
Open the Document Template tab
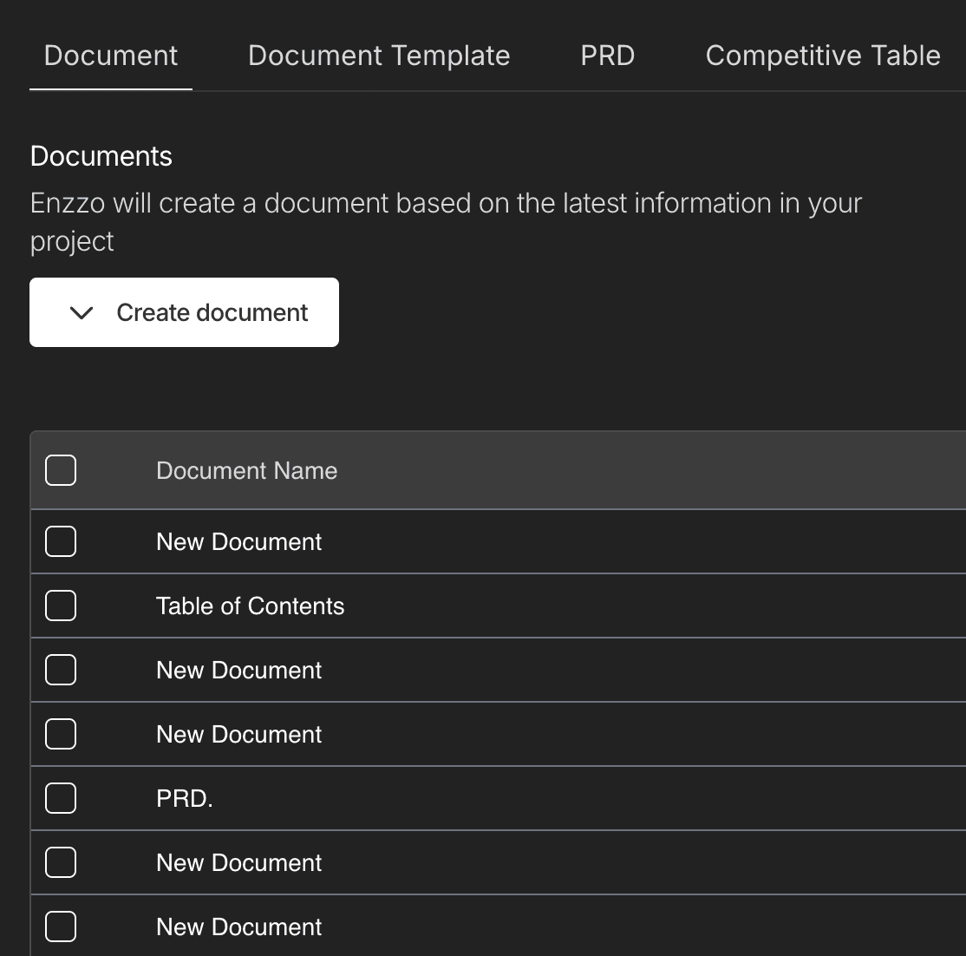(x=379, y=56)
